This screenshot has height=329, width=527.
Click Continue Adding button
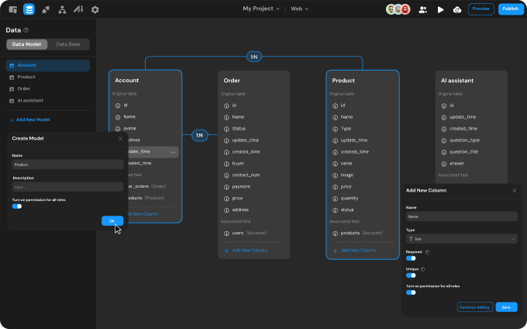pos(474,307)
